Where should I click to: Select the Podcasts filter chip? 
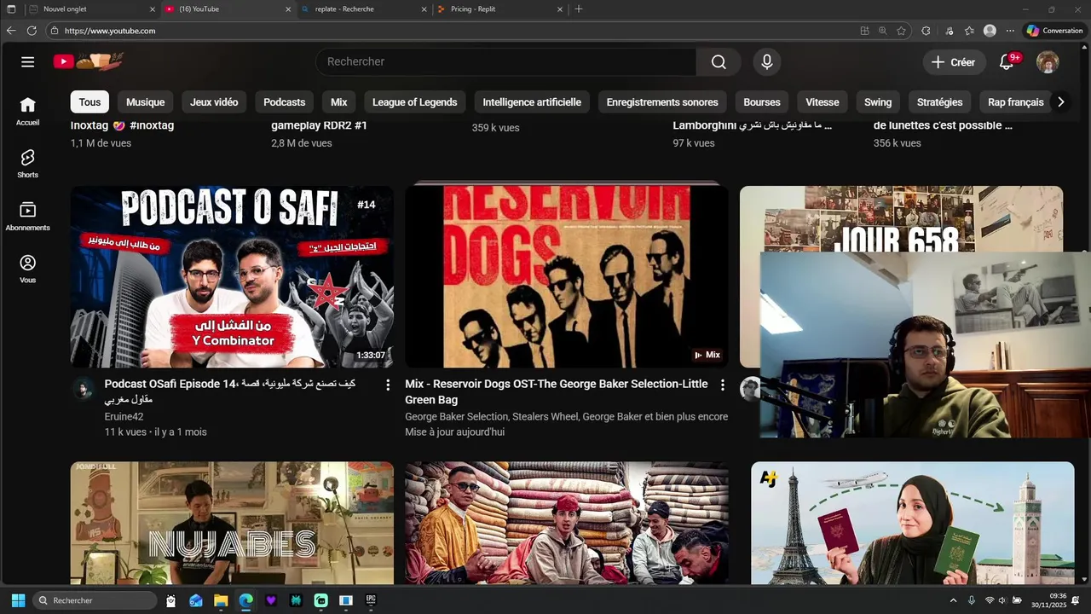coord(284,102)
